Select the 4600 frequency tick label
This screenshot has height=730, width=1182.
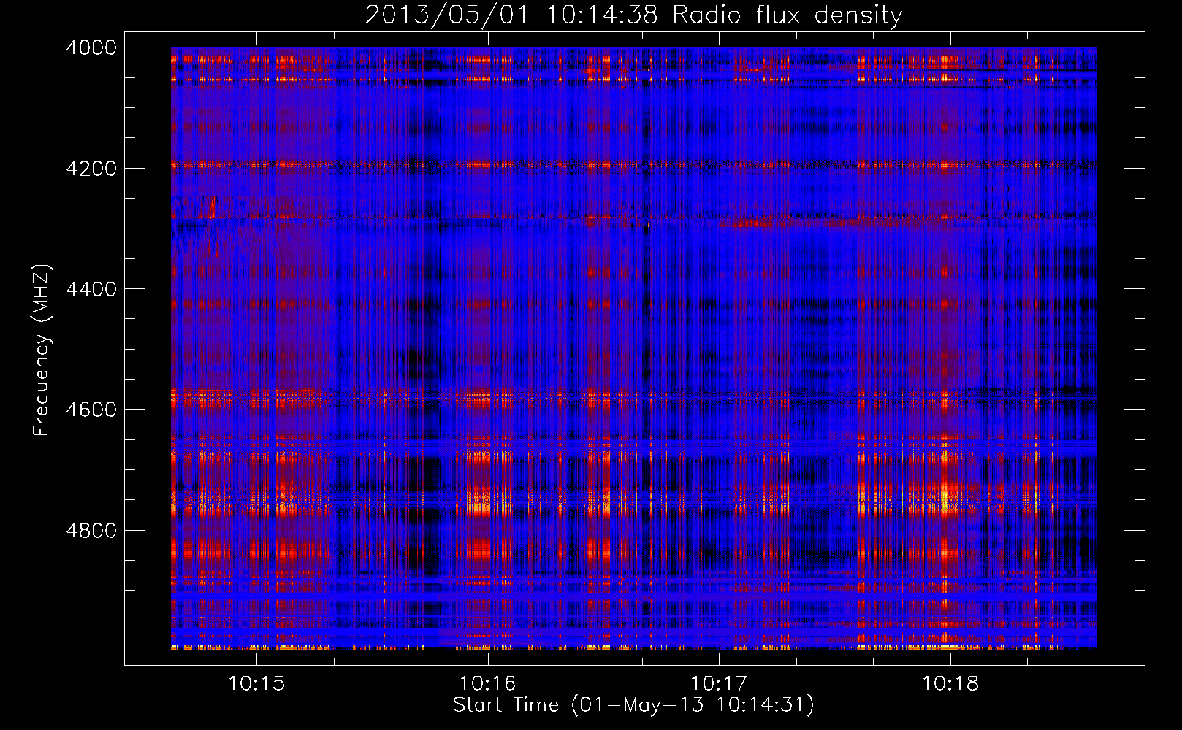pos(91,410)
